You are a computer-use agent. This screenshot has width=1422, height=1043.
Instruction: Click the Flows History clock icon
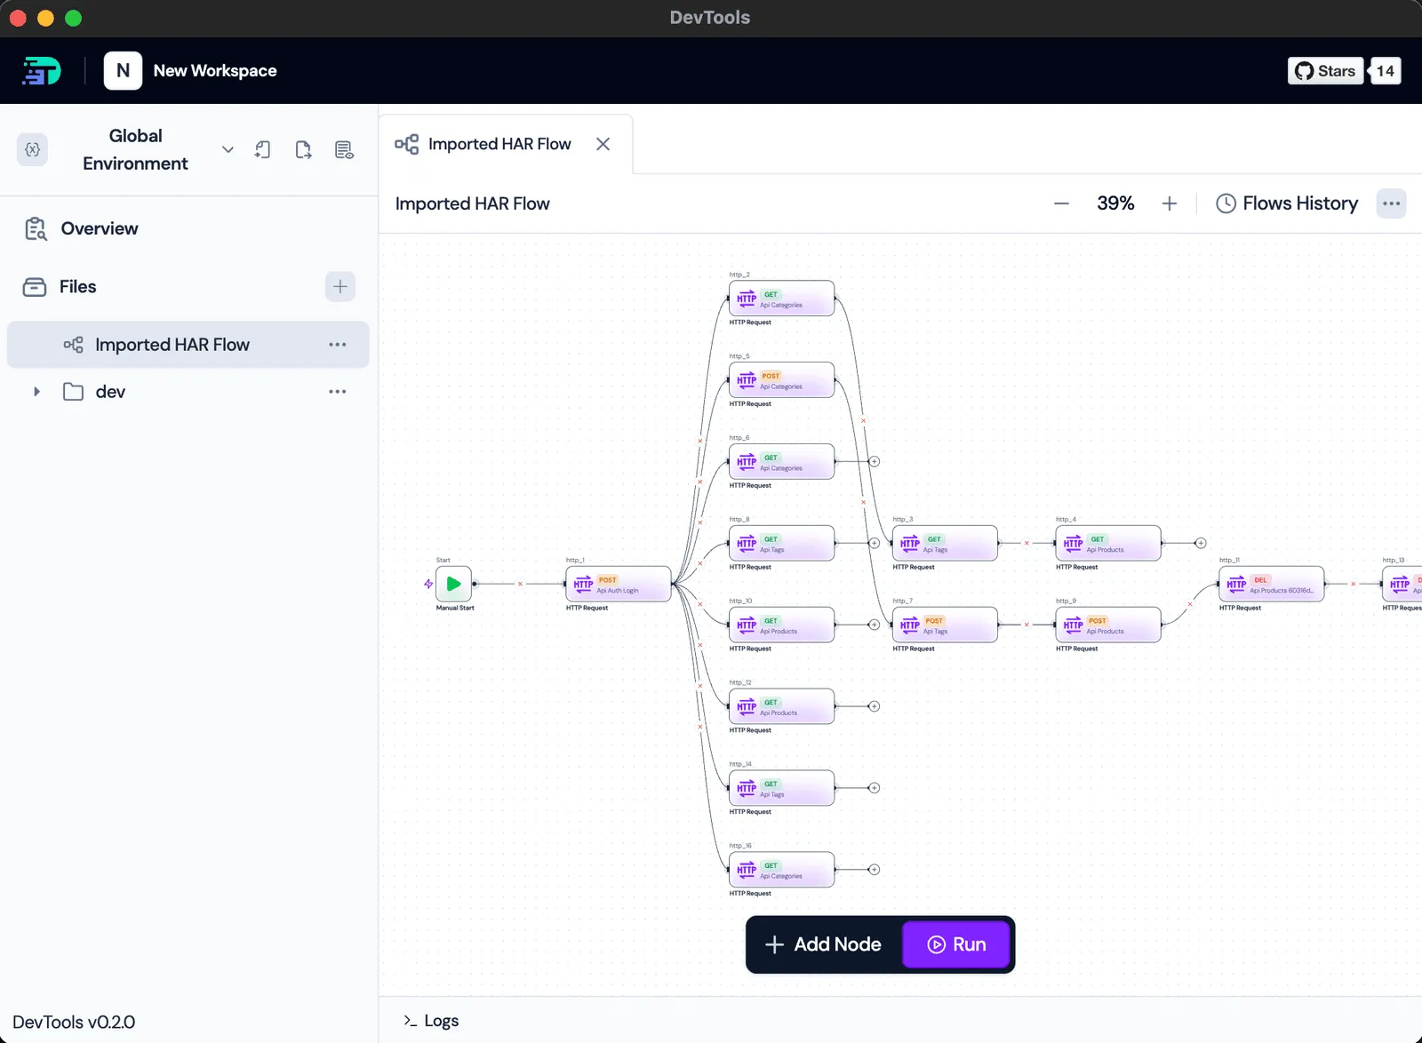point(1226,203)
